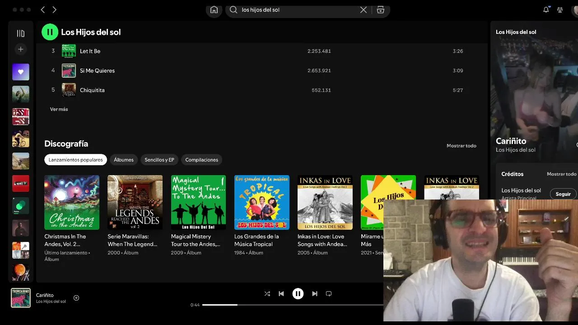Viewport: 578px width, 325px height.
Task: Select Sencillos y EP filter
Action: (x=159, y=160)
